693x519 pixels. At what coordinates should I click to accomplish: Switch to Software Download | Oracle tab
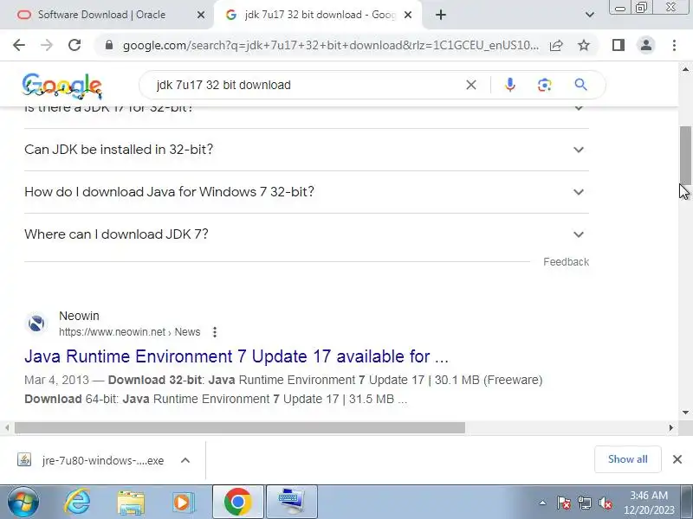point(101,15)
